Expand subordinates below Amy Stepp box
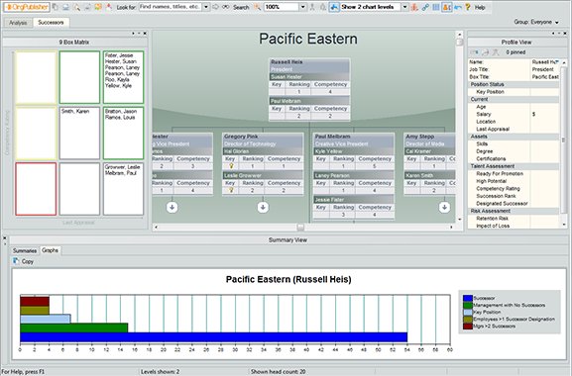Viewport: 572px width, 376px height. (x=444, y=207)
